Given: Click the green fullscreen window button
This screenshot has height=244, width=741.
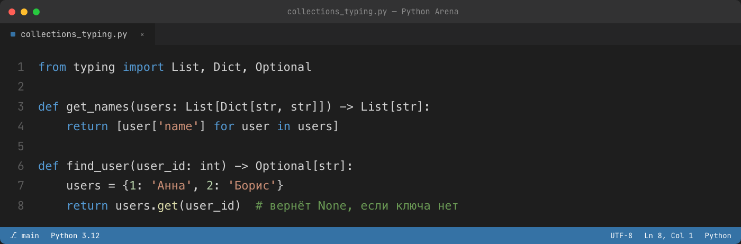Looking at the screenshot, I should pyautogui.click(x=36, y=12).
